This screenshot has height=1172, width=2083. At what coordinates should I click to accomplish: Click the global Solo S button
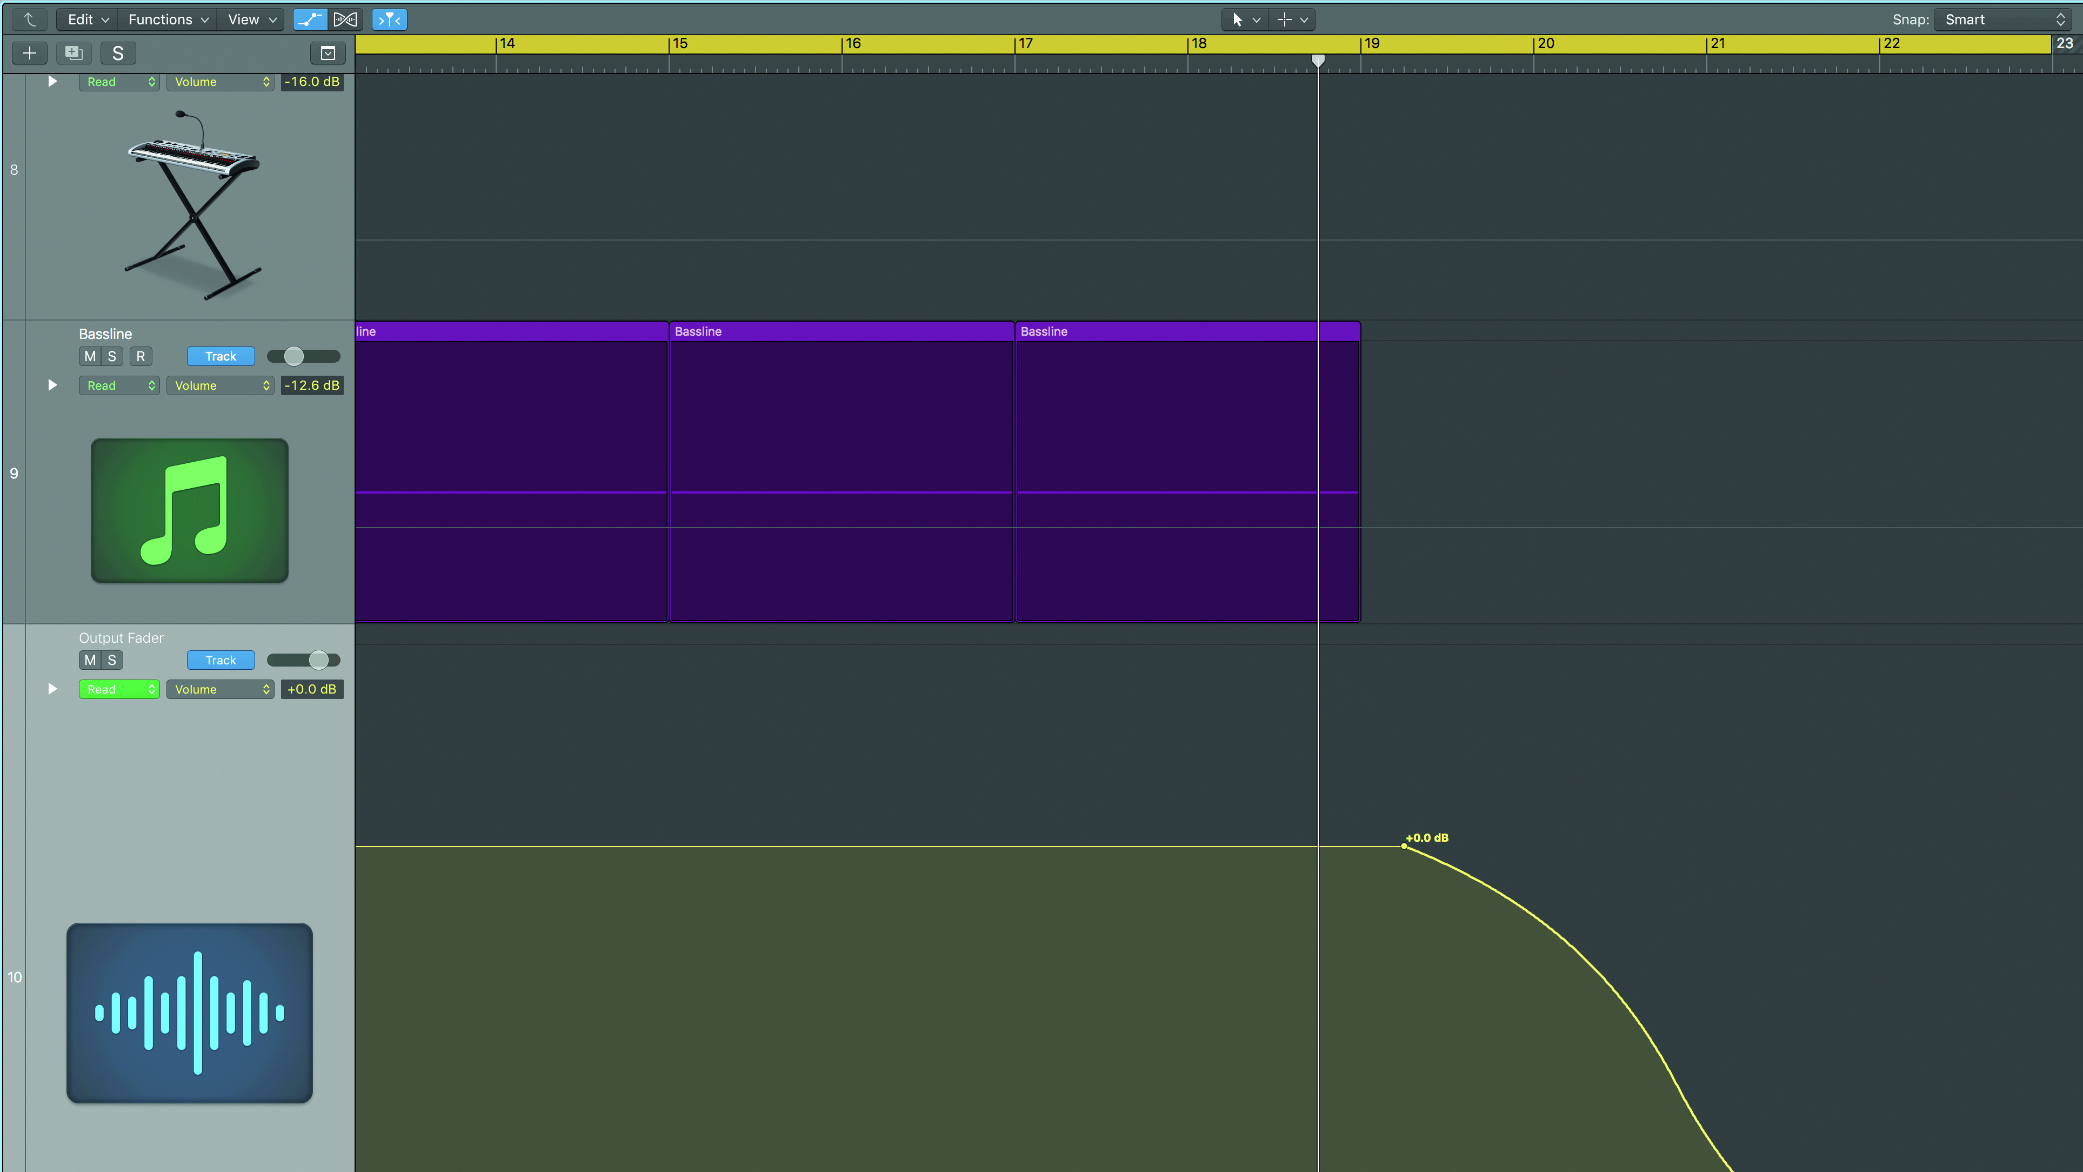click(x=118, y=54)
